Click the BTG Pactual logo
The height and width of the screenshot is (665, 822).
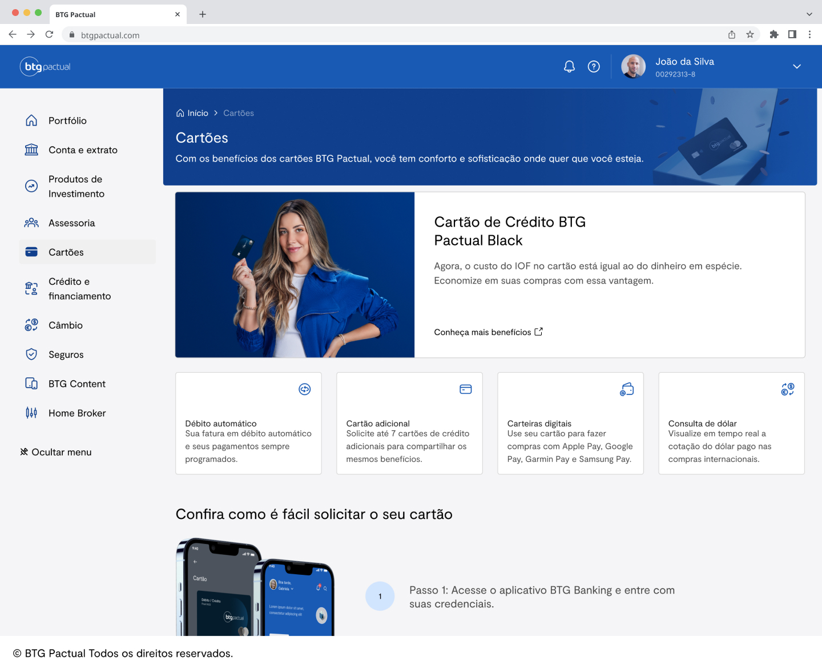(x=45, y=67)
